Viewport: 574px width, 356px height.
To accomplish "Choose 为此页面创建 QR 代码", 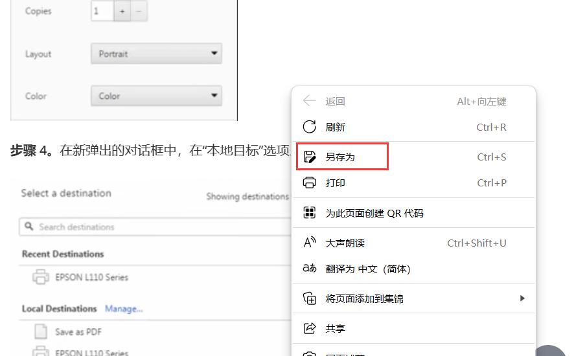I will pyautogui.click(x=414, y=213).
